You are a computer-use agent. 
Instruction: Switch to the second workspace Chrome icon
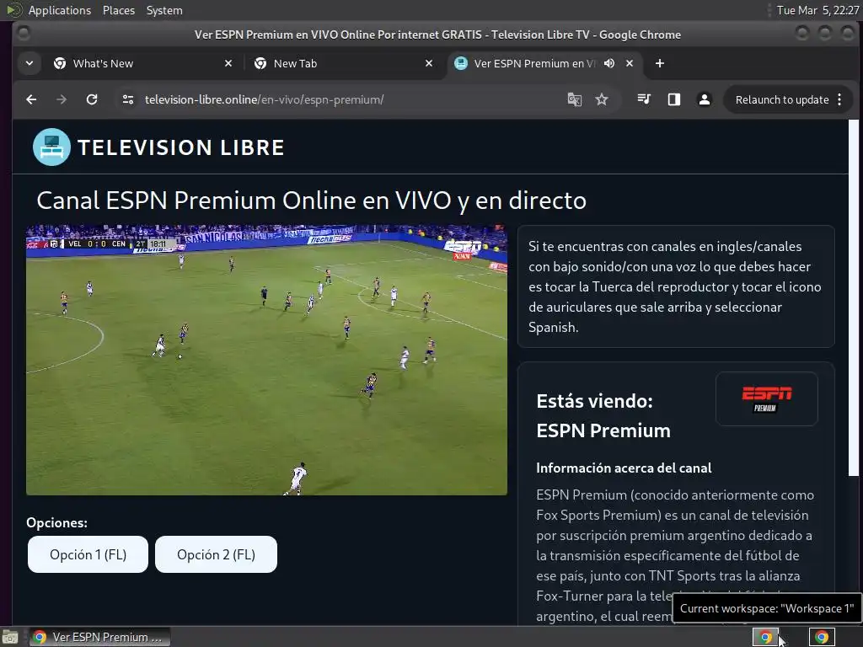821,637
